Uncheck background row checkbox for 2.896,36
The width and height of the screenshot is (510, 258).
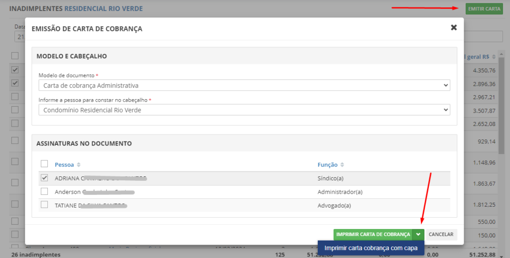coord(15,83)
